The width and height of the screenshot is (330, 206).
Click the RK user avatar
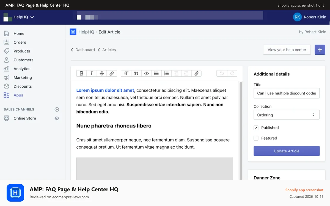click(297, 17)
